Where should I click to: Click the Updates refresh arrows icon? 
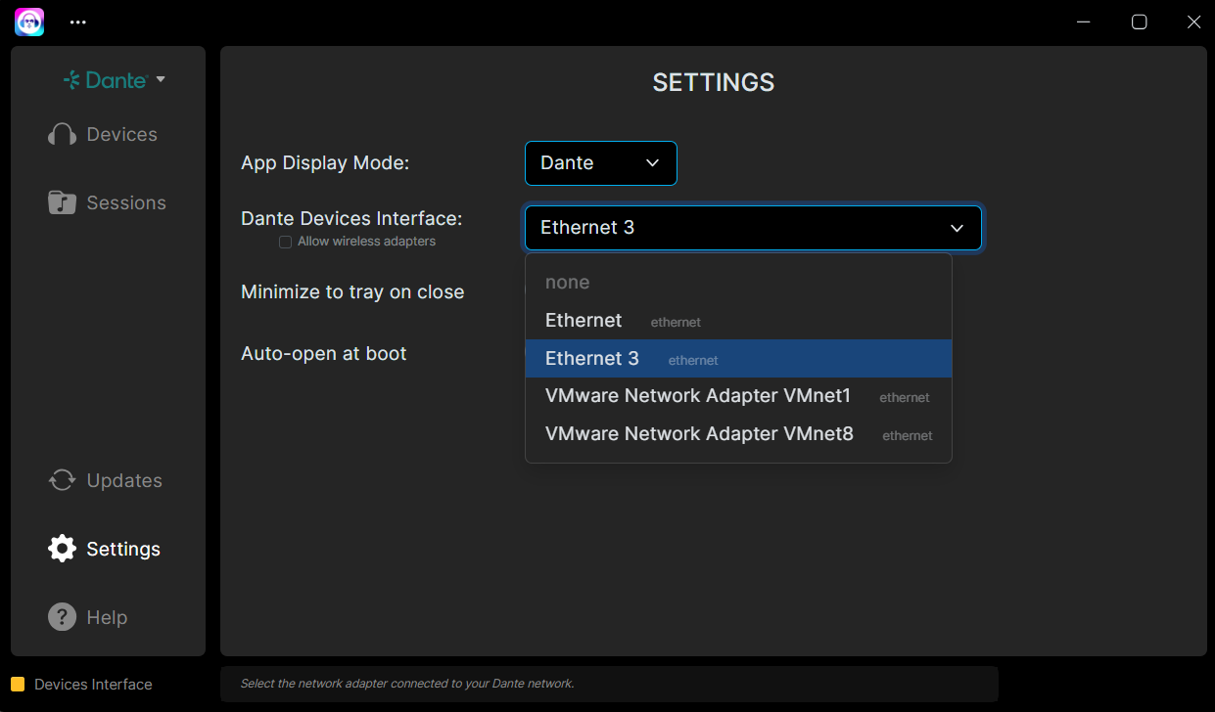pos(62,480)
